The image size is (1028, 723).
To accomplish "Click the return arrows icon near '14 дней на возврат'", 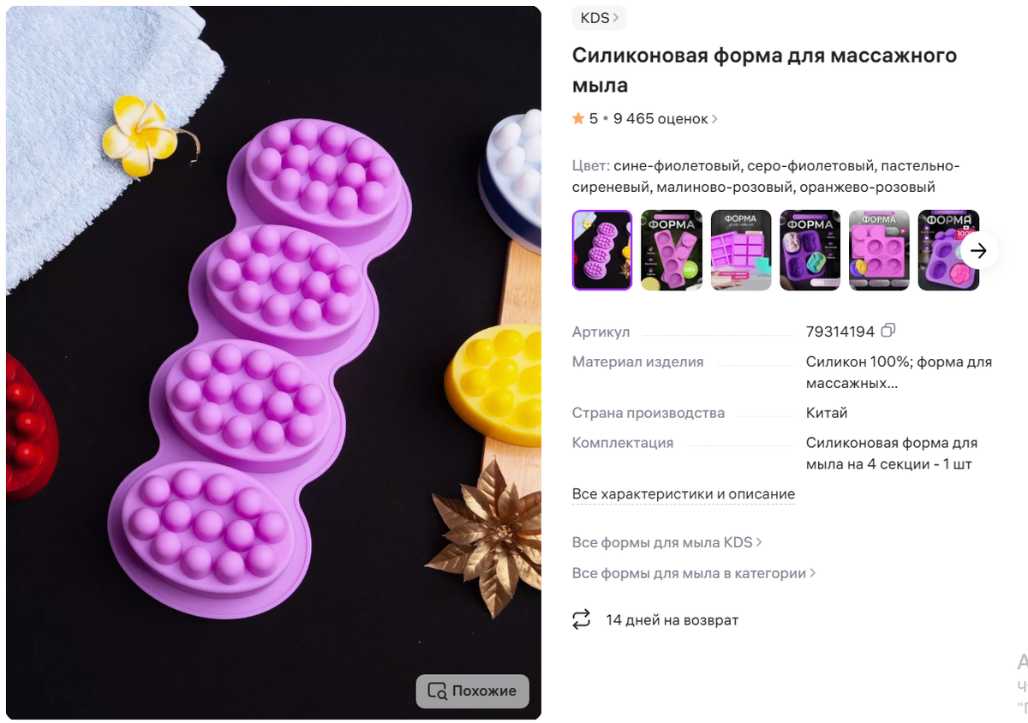I will [x=581, y=619].
